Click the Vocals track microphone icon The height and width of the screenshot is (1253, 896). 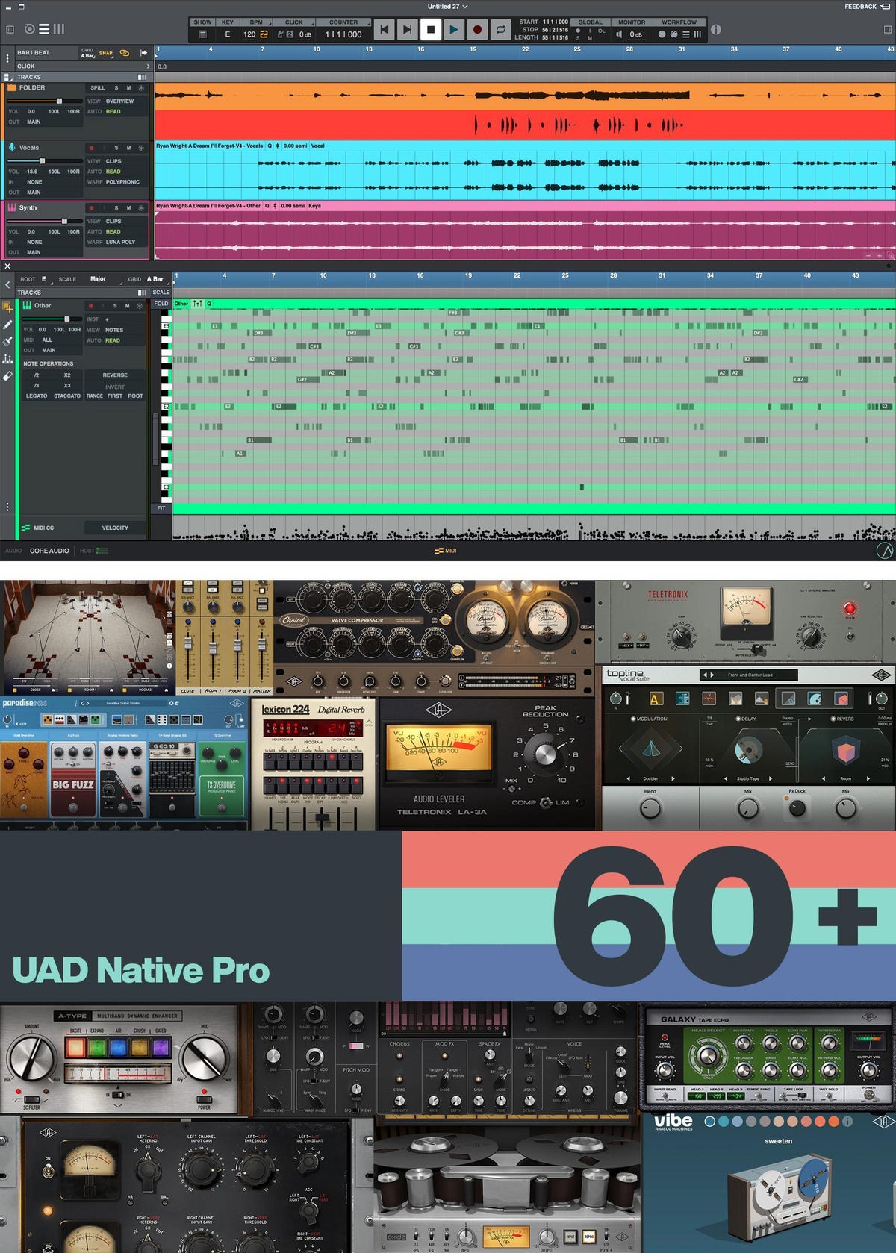coord(12,148)
